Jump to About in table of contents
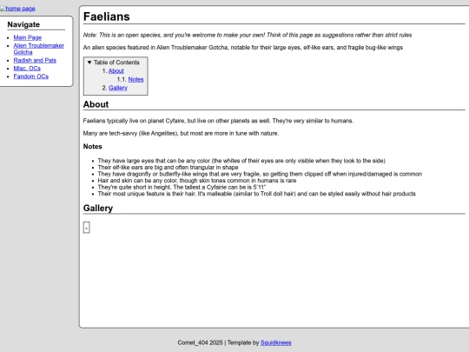The image size is (469, 352). pos(116,71)
